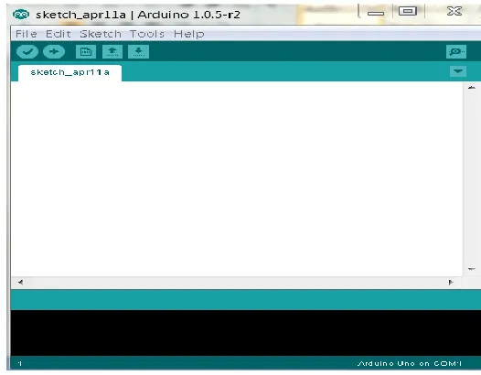481x375 pixels.
Task: Click the line number in status bar
Action: click(x=20, y=364)
